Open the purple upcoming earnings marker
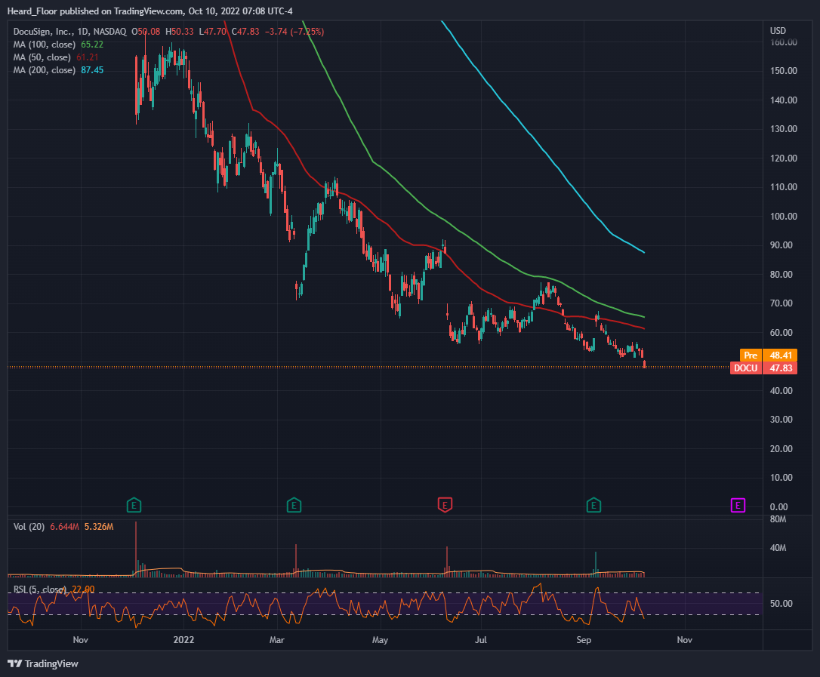 pos(738,505)
